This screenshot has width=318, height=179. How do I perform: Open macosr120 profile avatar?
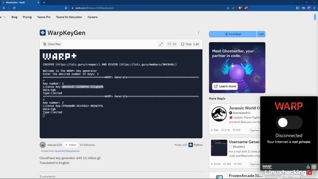tap(43, 145)
